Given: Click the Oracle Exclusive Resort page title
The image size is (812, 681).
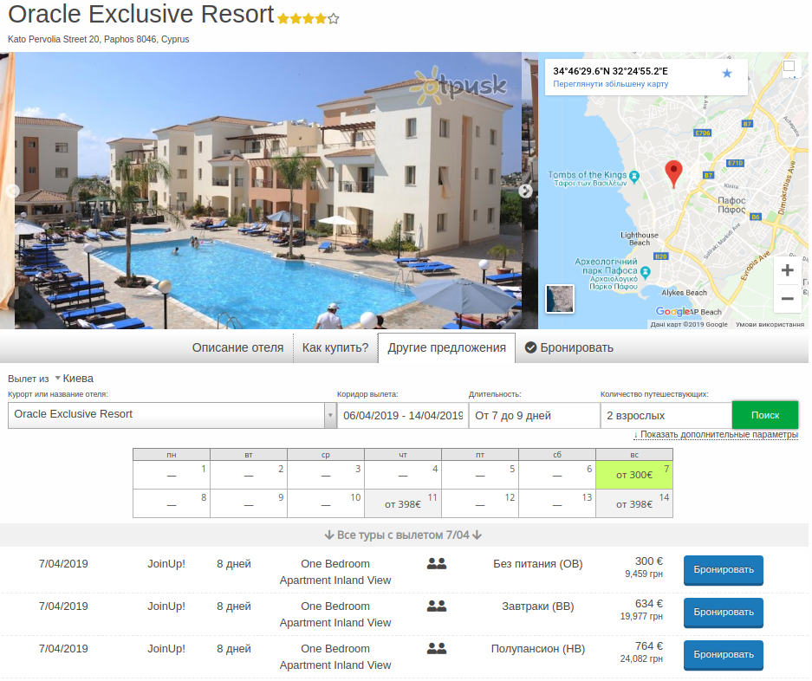Looking at the screenshot, I should point(141,14).
